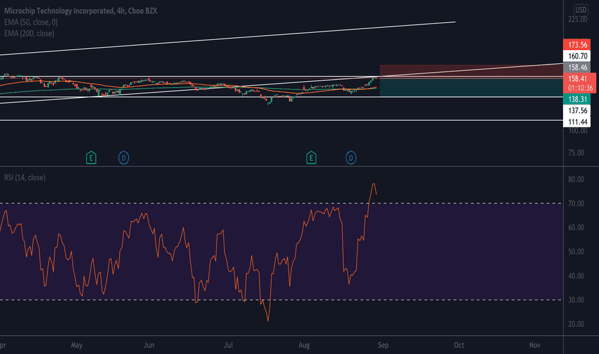This screenshot has width=599, height=354.
Task: Open the August dividend marker D
Action: pyautogui.click(x=351, y=157)
